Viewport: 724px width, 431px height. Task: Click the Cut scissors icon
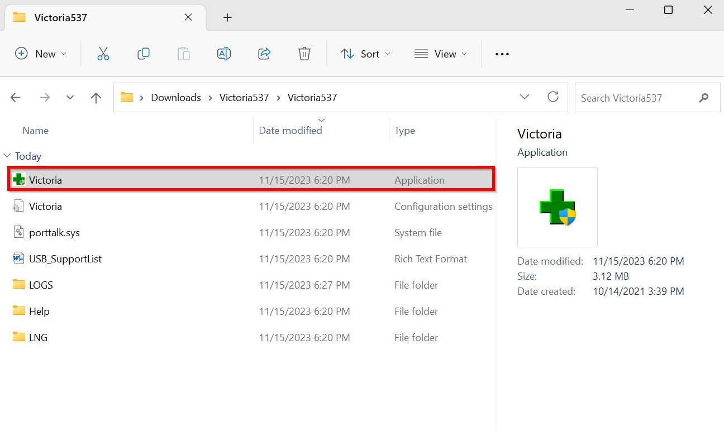click(103, 54)
